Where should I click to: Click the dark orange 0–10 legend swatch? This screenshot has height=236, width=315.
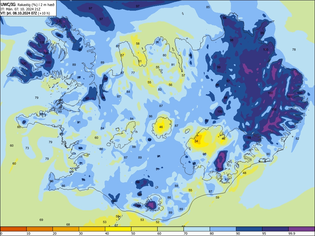(x=13, y=229)
